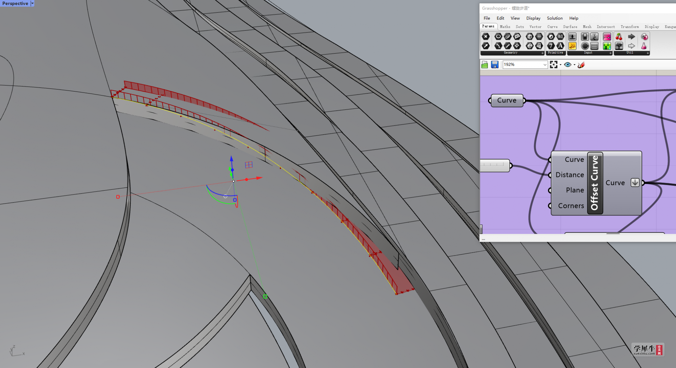676x368 pixels.
Task: Switch to the Maths tab
Action: [x=505, y=27]
